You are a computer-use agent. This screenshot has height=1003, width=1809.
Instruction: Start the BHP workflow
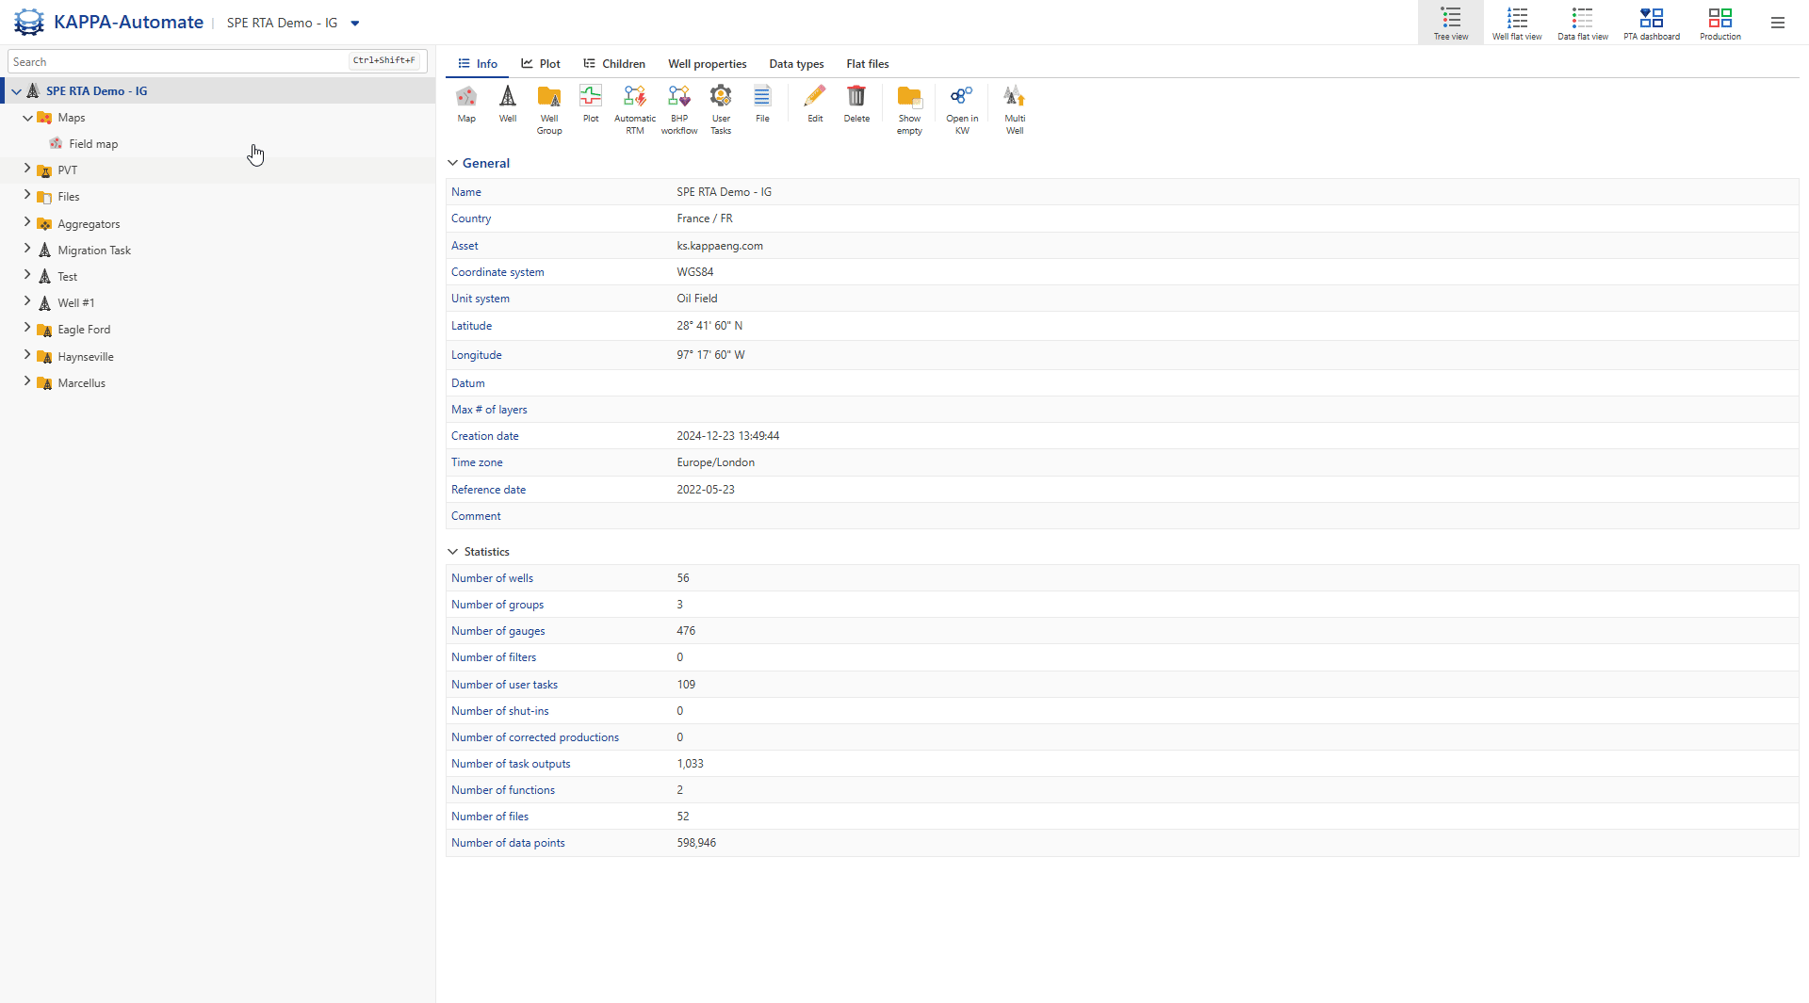tap(679, 96)
